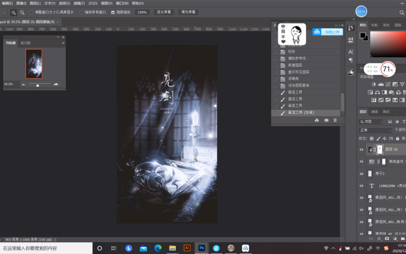Switch to the 直方图 tab

coord(26,43)
